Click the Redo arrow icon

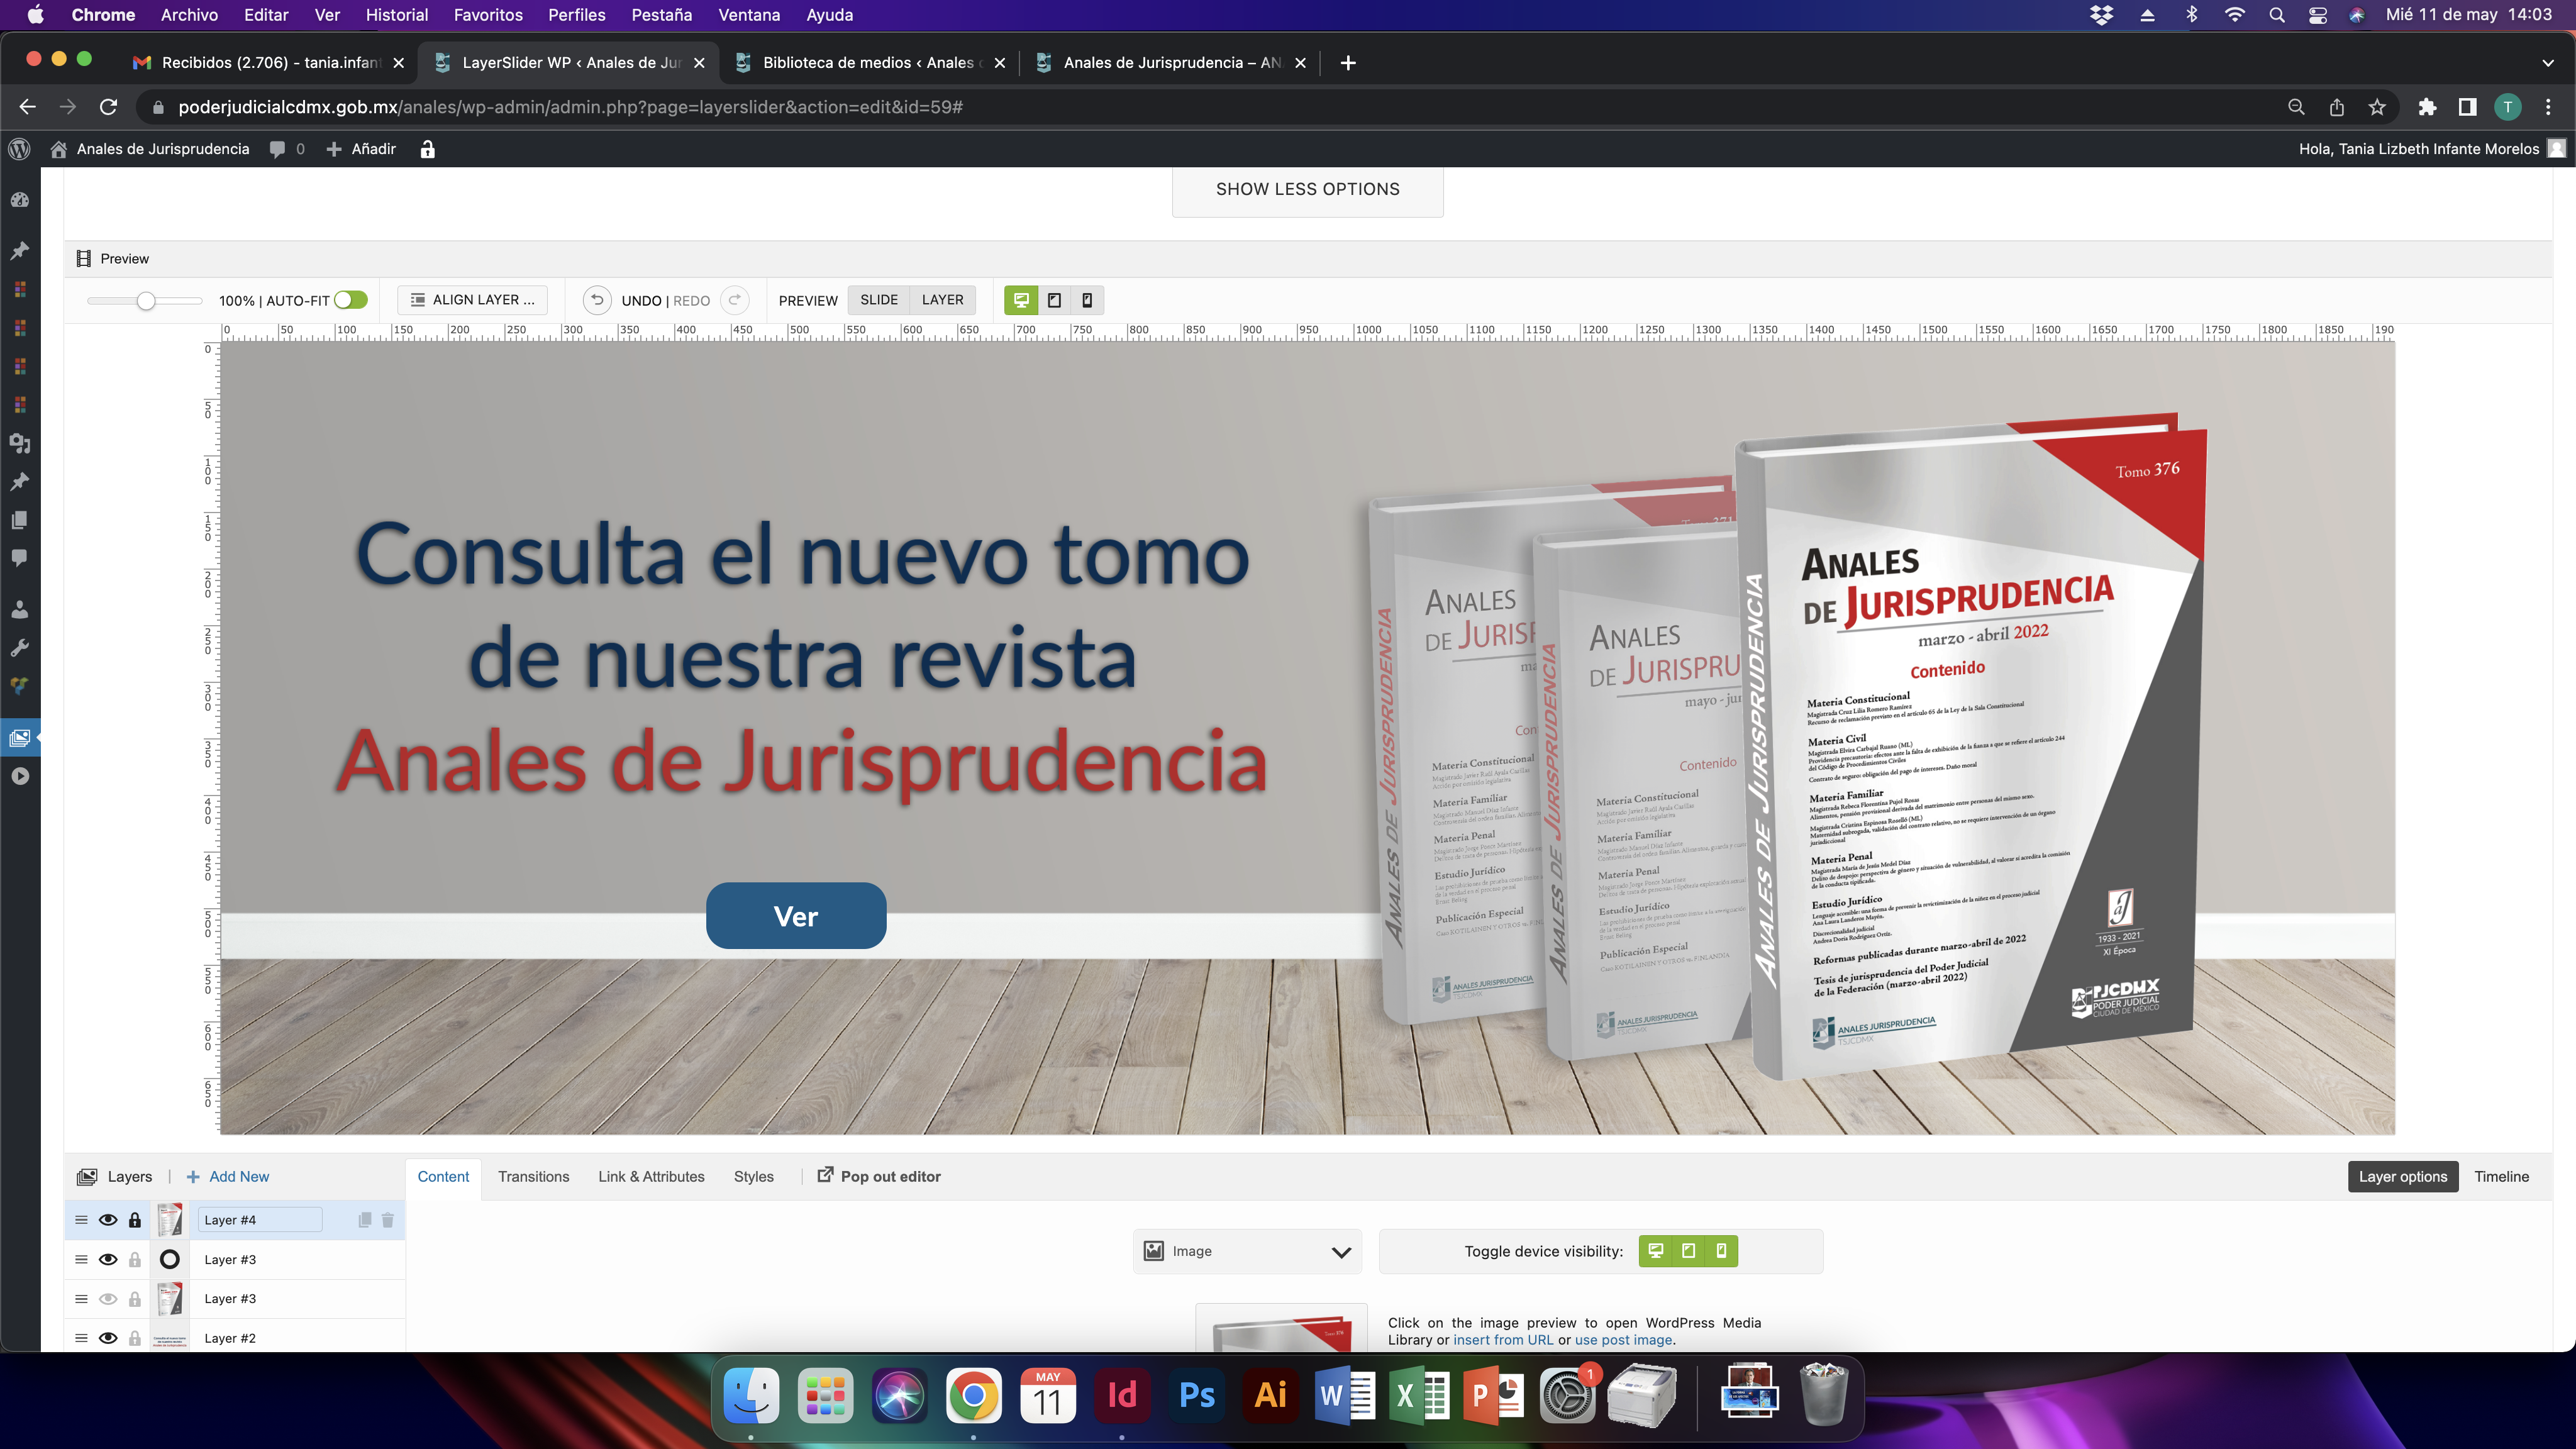pyautogui.click(x=735, y=300)
